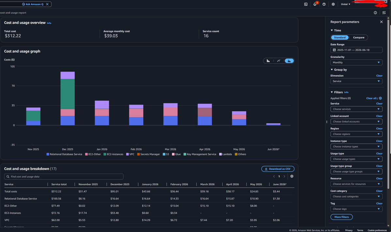391x232 pixels.
Task: Open filter preferences gear icon
Action: [x=380, y=98]
